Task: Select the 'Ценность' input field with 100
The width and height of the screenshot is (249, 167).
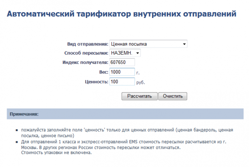Action: click(122, 82)
